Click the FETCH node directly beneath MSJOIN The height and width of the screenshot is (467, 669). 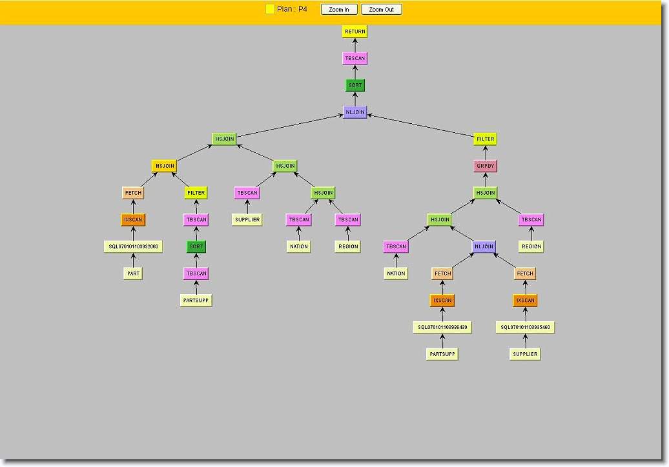click(x=133, y=193)
